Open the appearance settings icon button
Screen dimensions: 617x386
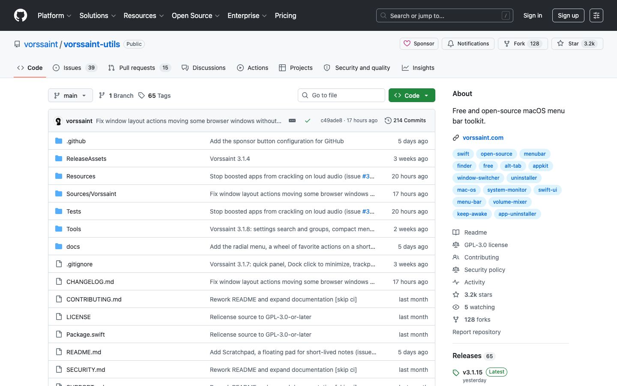click(596, 15)
